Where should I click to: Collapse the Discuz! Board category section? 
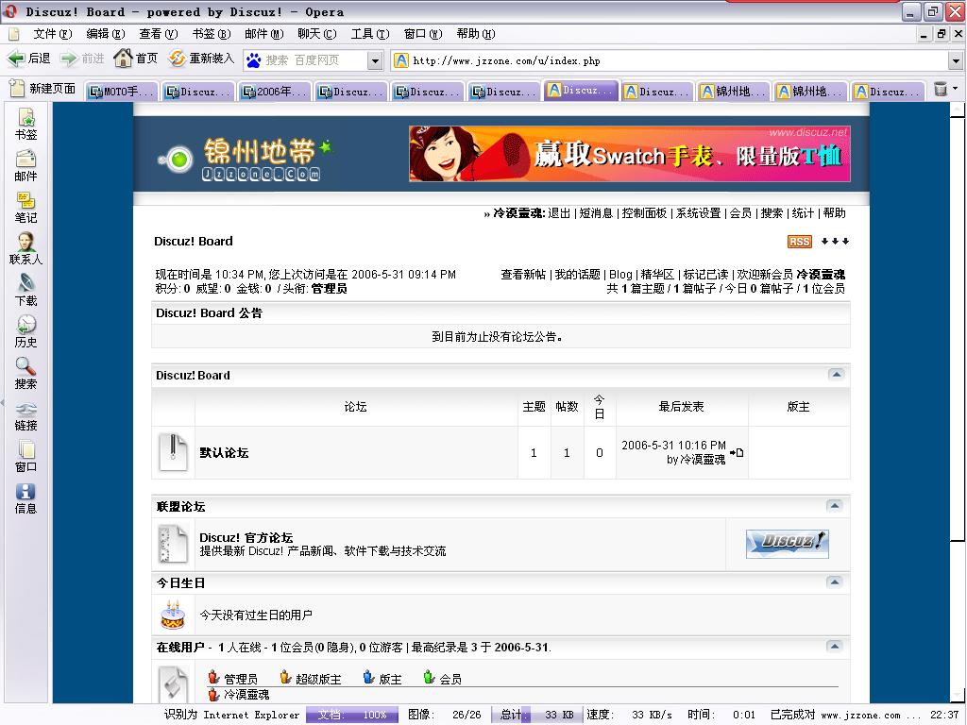click(x=837, y=374)
